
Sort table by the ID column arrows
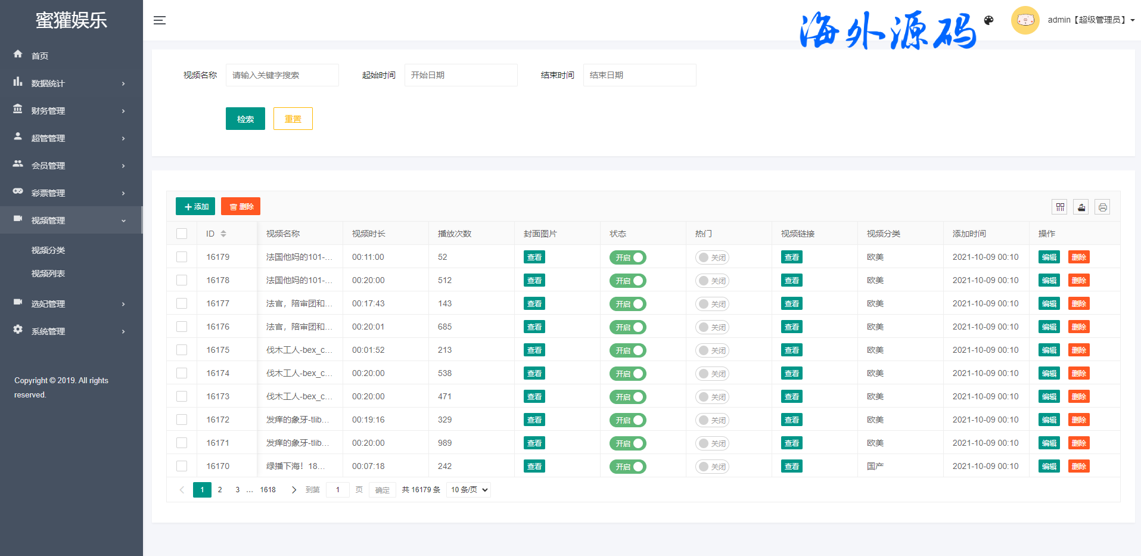click(223, 234)
